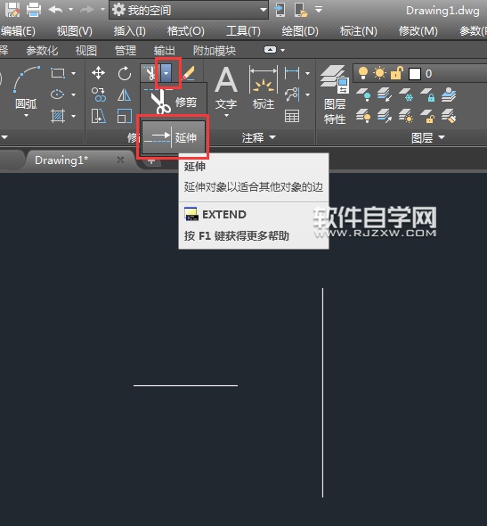Open the 格式(O) menu
Viewport: 487px width, 526px height.
[185, 31]
